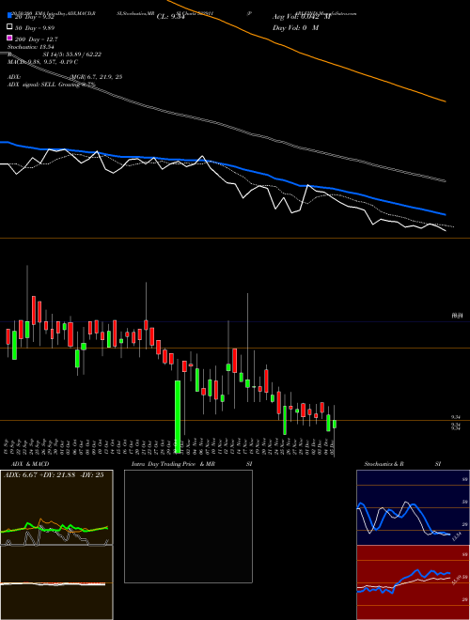Viewport: 470px width, 620px height.
Task: Click the last green candlestick on the chart
Action: coord(335,424)
